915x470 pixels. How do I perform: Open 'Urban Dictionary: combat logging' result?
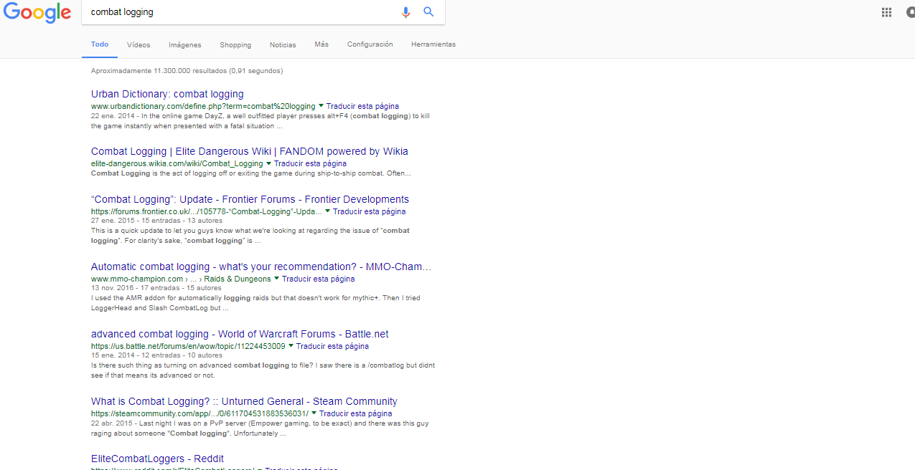(x=167, y=94)
